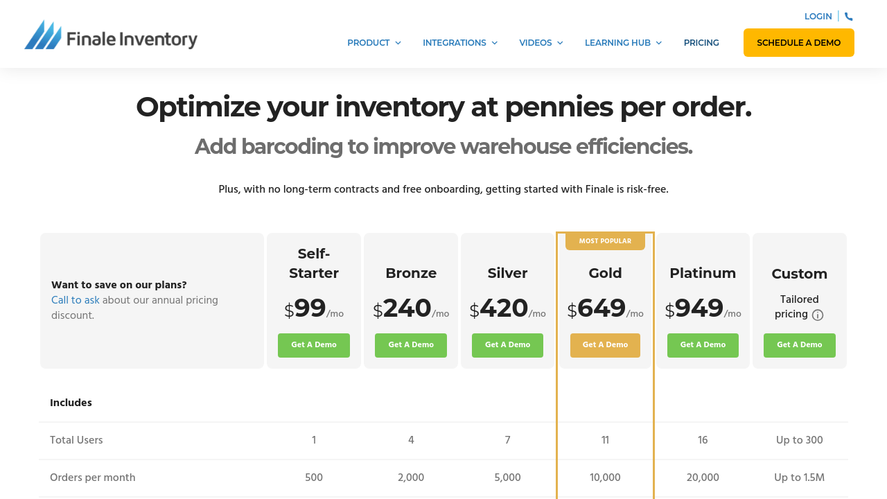Get a demo for Bronze plan
This screenshot has height=499, width=887.
coord(411,345)
